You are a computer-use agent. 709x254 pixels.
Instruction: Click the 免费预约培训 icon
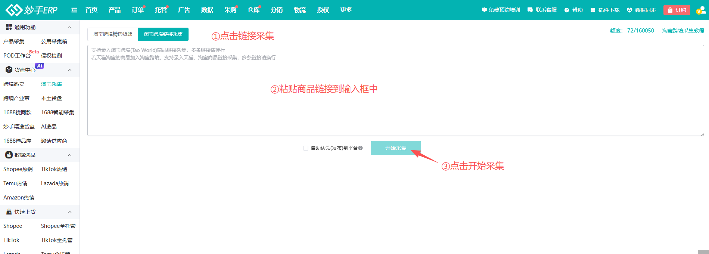484,10
